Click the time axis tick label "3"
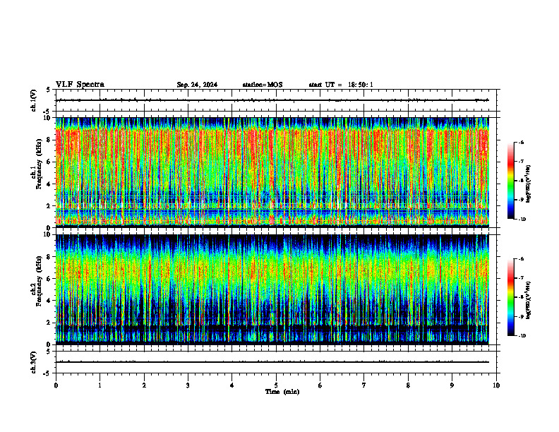Screen dimensions: 559x432 pos(188,385)
